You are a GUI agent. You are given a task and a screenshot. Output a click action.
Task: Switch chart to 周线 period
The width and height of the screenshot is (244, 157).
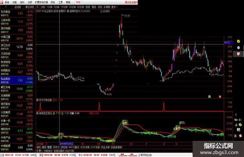pyautogui.click(x=94, y=7)
